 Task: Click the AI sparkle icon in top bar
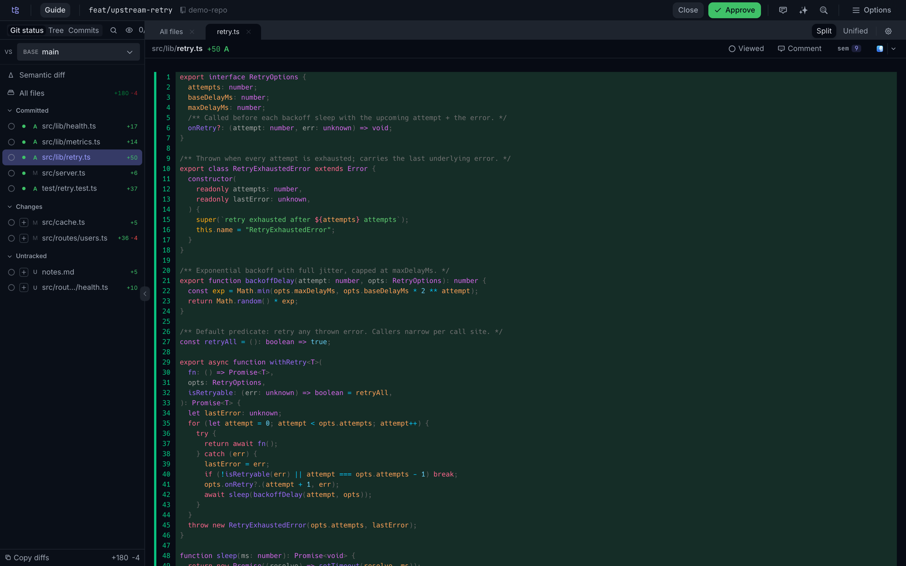click(803, 10)
